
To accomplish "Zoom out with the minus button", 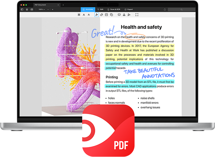I will click(48, 10).
